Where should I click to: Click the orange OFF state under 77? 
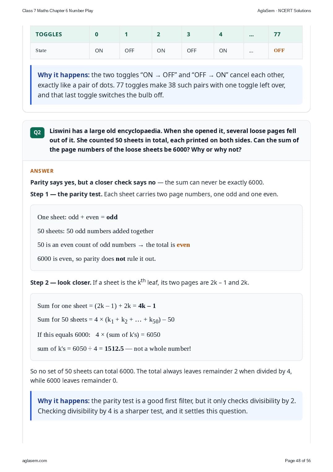279,51
